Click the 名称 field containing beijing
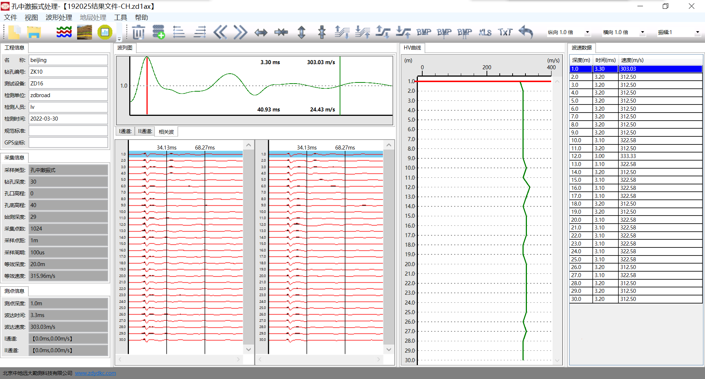The height and width of the screenshot is (379, 705). [x=68, y=60]
